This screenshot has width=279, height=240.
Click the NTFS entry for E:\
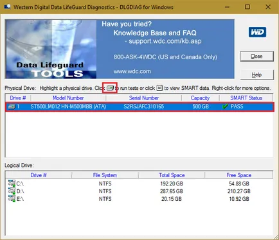[105, 199]
